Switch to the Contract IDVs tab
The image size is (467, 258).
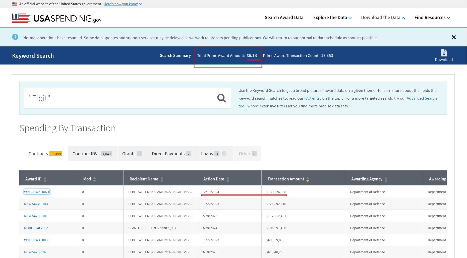pyautogui.click(x=92, y=154)
